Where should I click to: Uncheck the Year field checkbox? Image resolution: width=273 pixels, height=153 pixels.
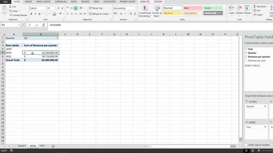246,49
